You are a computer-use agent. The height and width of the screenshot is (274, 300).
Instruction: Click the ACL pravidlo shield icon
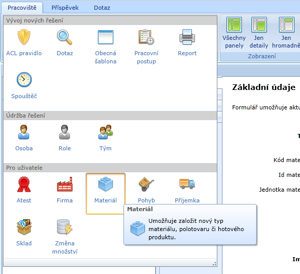click(x=24, y=37)
